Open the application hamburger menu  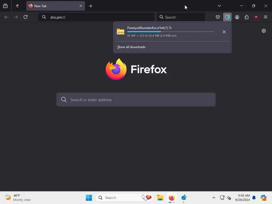[266, 17]
